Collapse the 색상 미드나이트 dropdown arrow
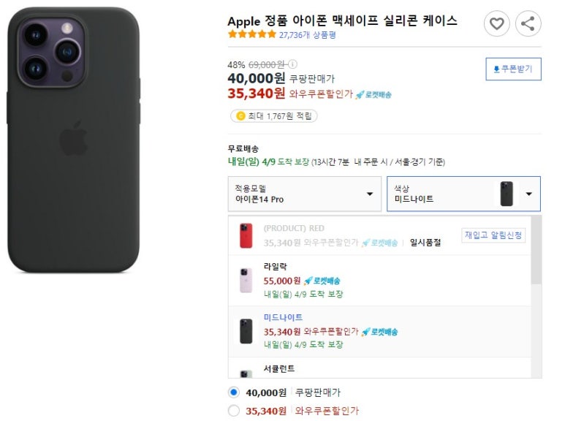The height and width of the screenshot is (421, 565). [x=528, y=194]
